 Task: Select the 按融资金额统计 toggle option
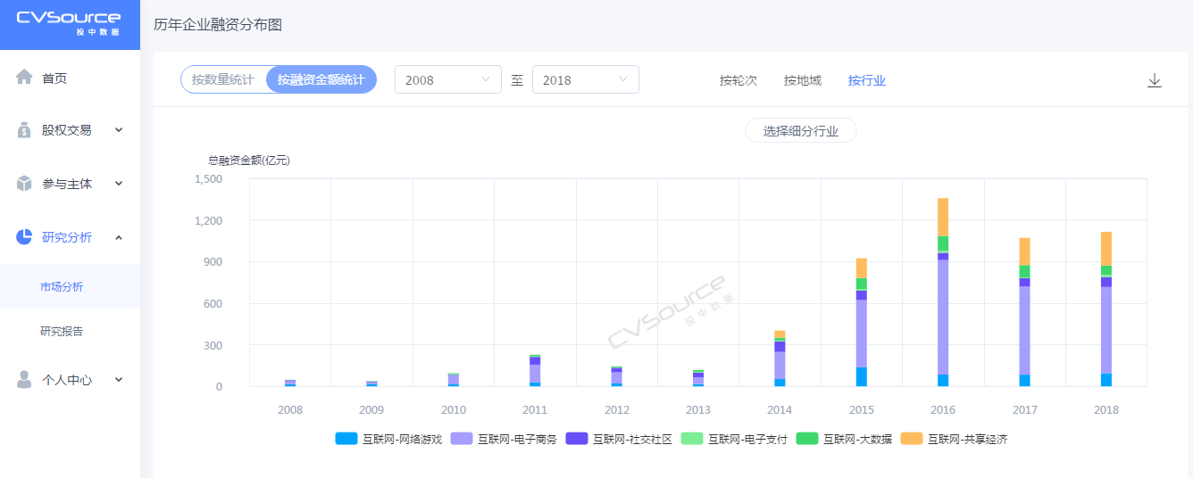point(321,79)
